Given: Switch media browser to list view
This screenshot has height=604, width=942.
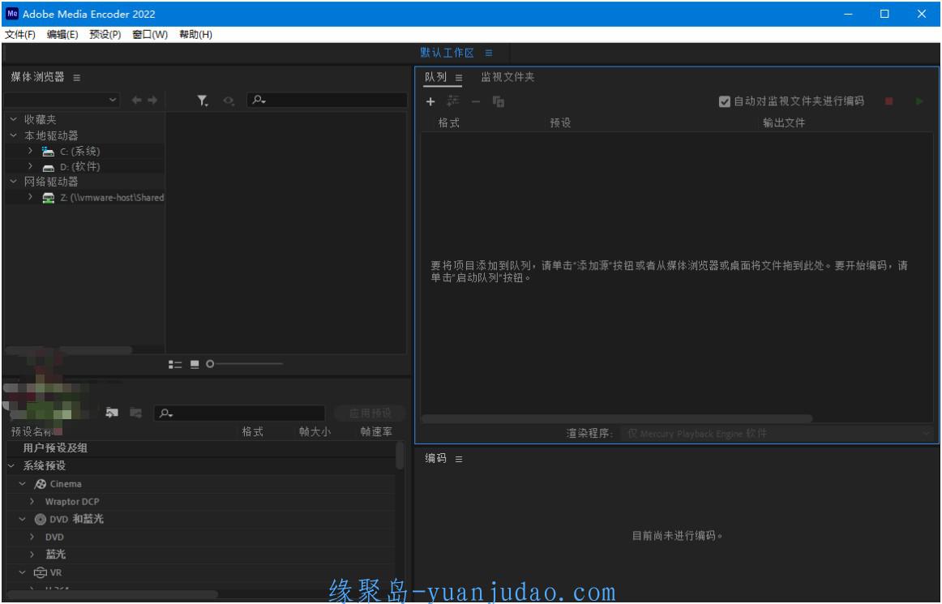Looking at the screenshot, I should (175, 364).
